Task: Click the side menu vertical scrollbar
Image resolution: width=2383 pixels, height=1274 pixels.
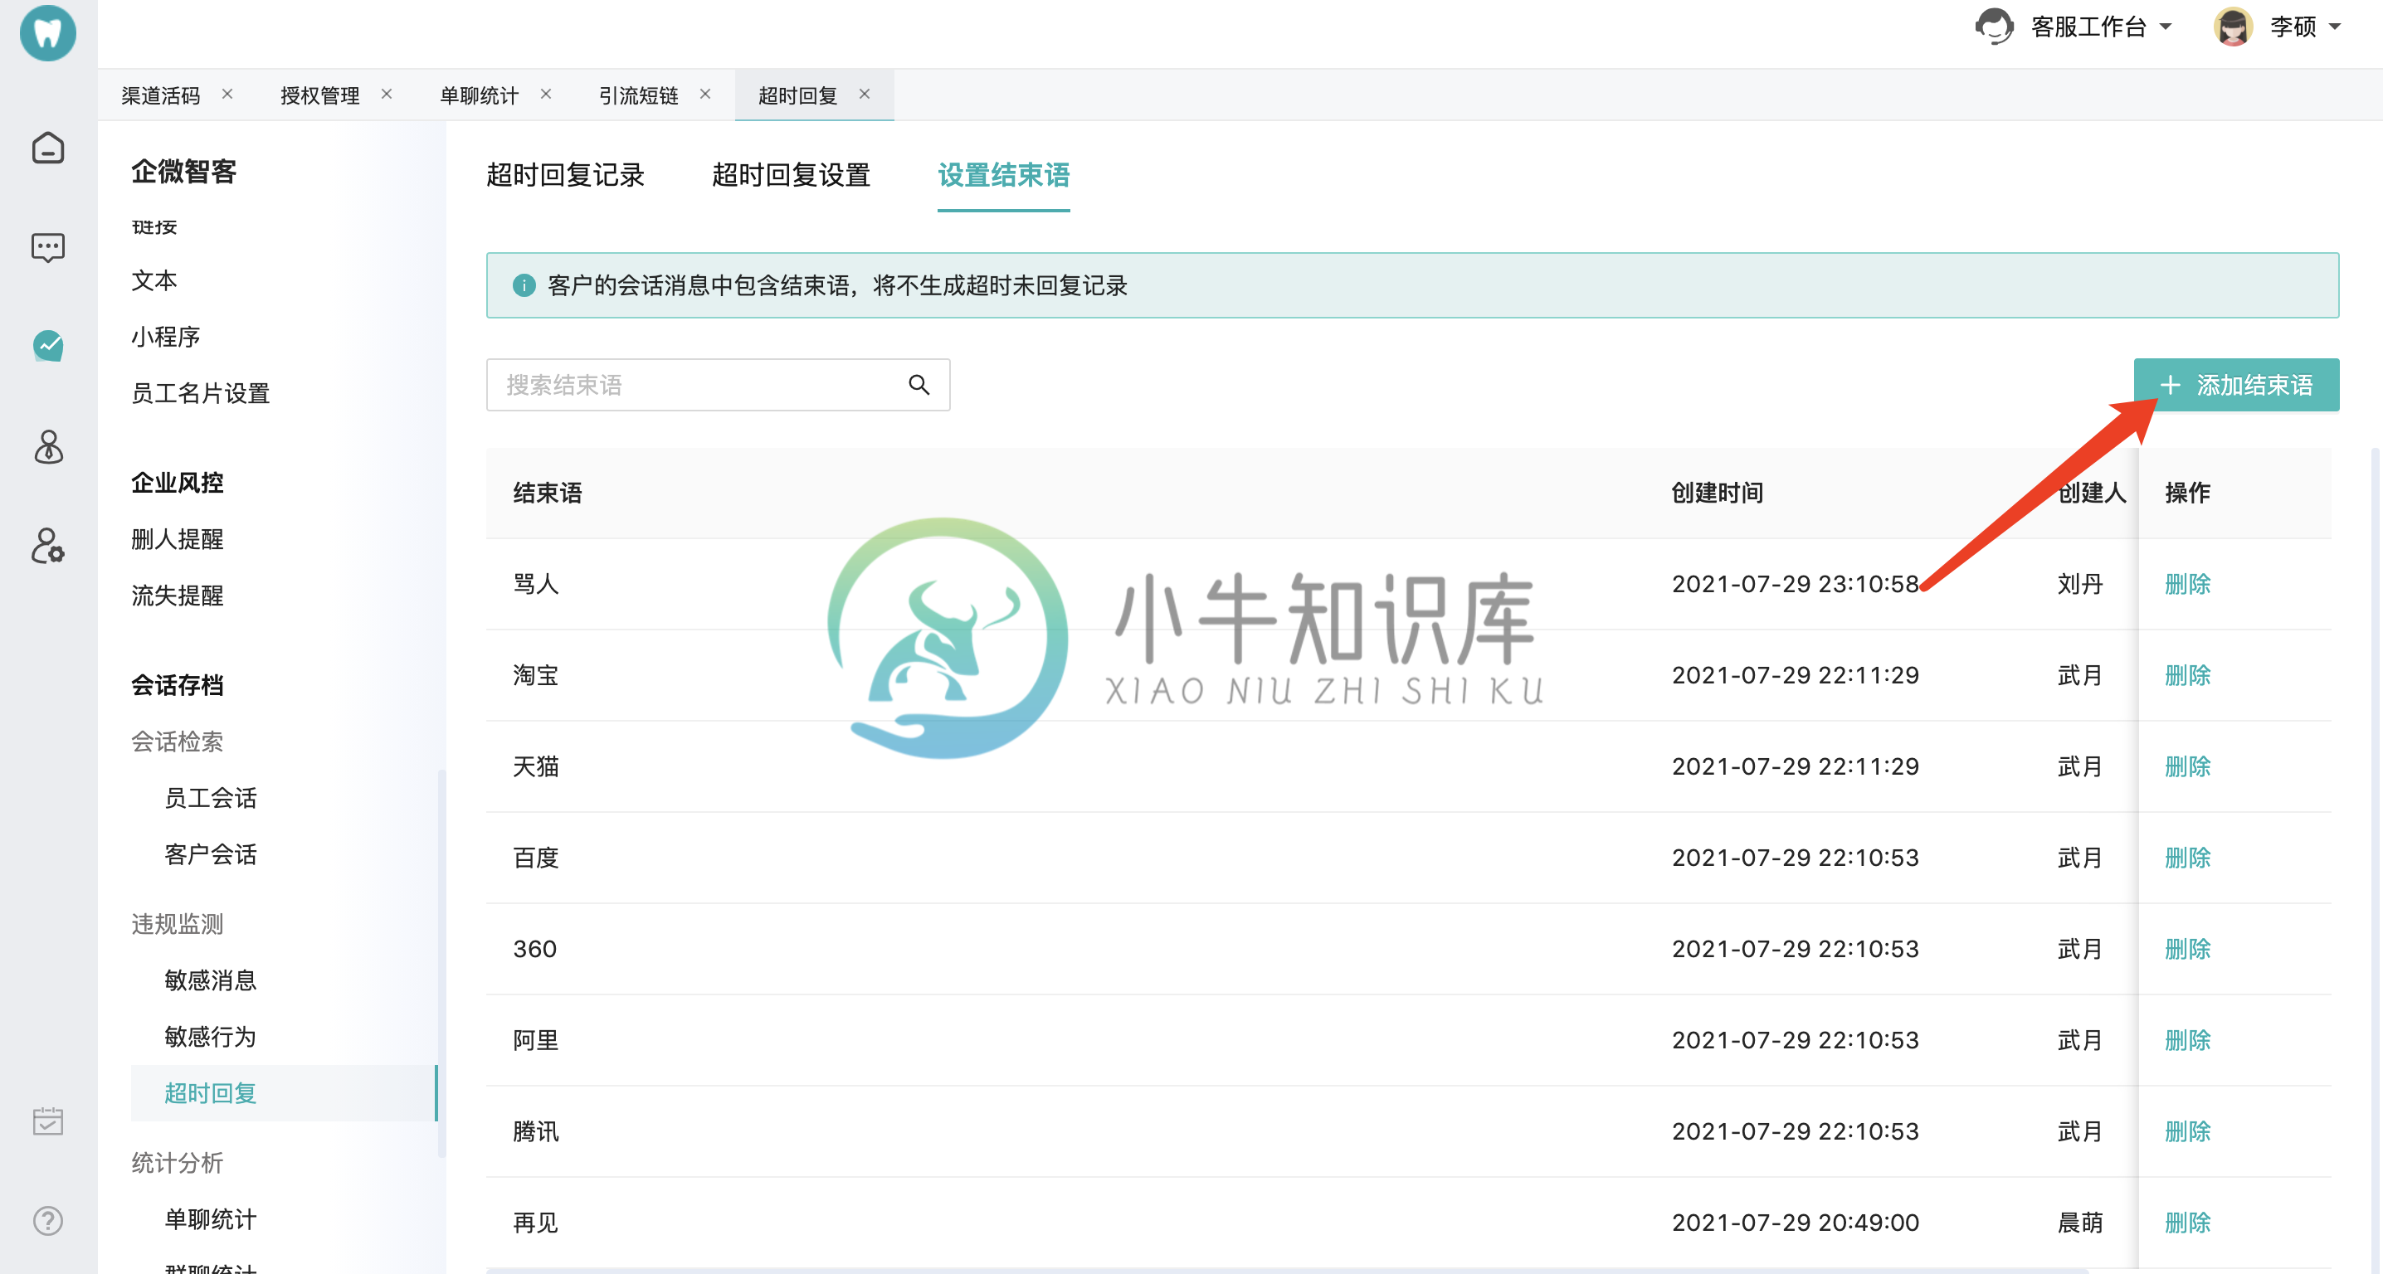Action: coord(441,961)
